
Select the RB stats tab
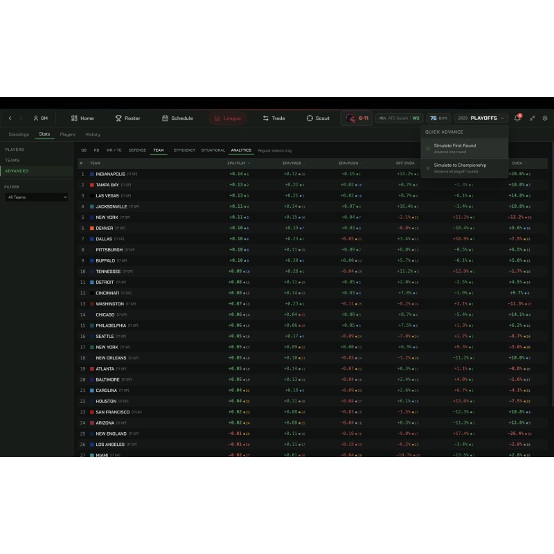pos(96,150)
